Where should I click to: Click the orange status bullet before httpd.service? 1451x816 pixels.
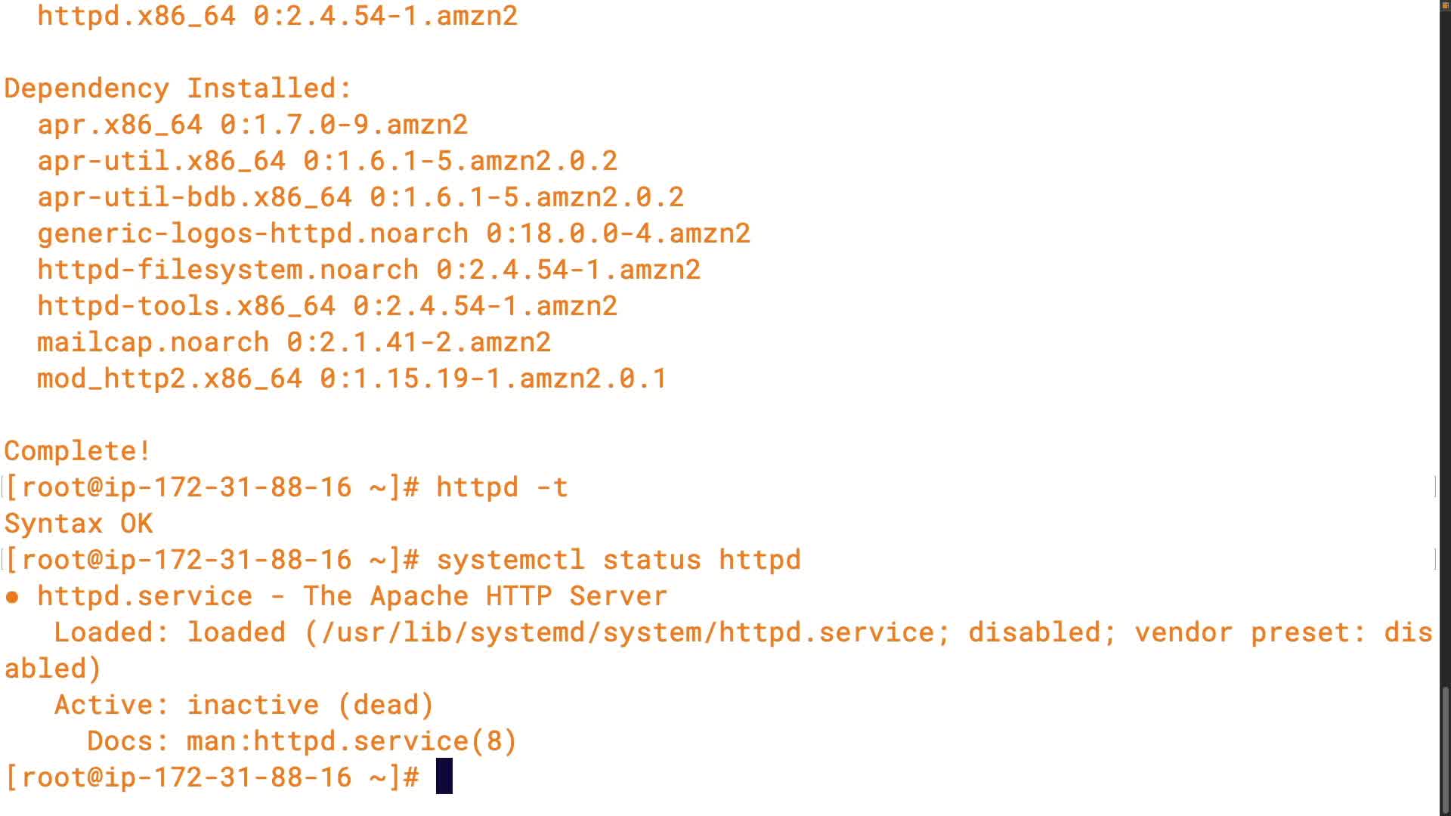[12, 597]
